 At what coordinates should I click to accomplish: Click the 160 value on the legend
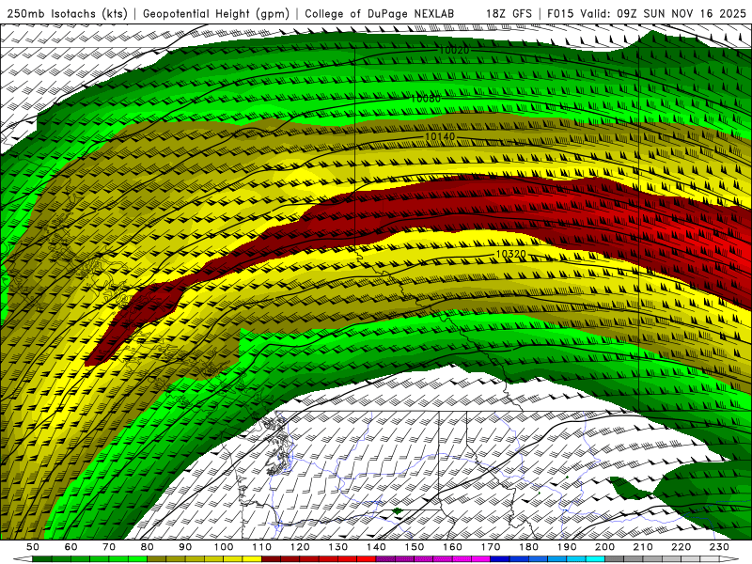click(x=452, y=547)
